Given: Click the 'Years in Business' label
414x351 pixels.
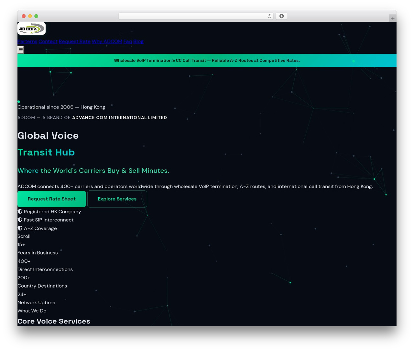Looking at the screenshot, I should point(38,253).
